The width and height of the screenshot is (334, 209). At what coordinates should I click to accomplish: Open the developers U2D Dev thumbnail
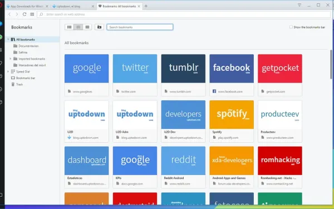[183, 114]
